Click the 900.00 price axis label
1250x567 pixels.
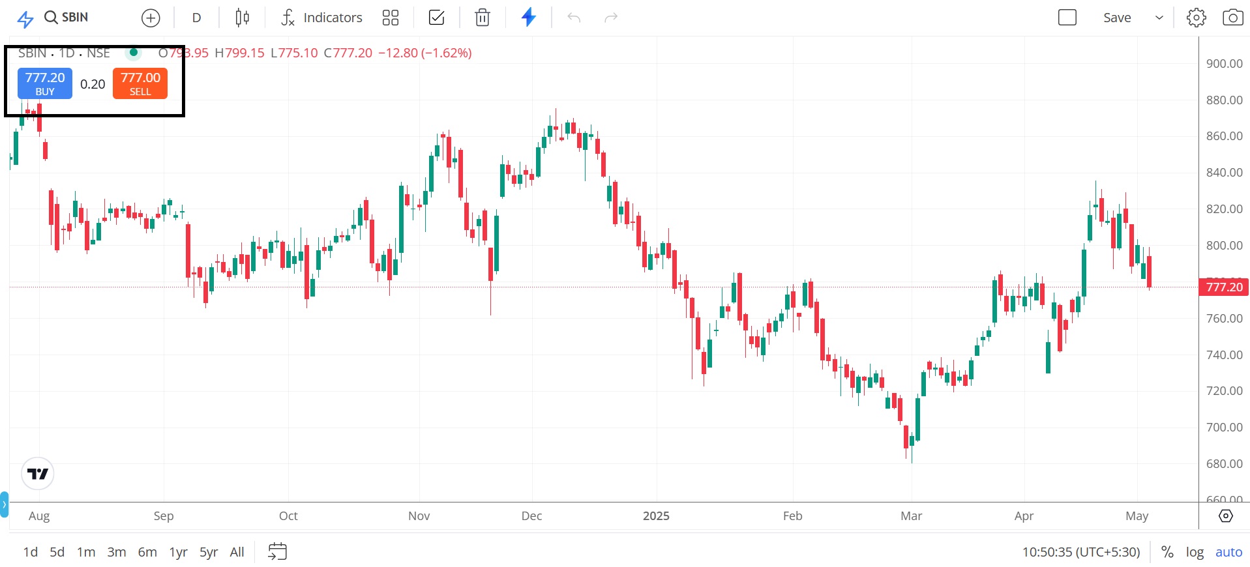1224,63
